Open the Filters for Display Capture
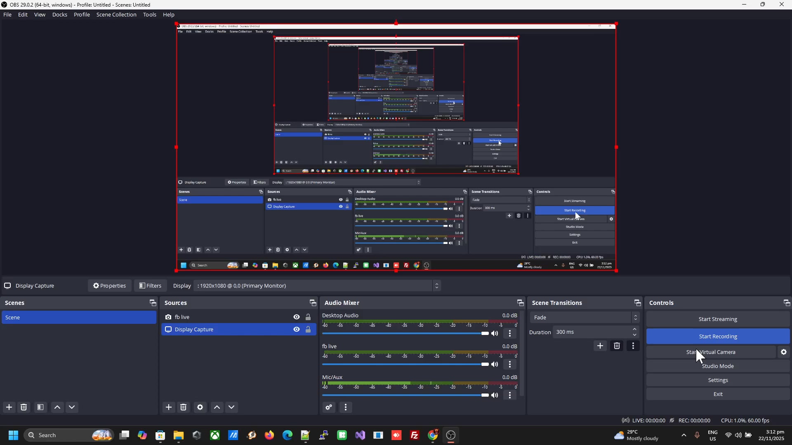The image size is (792, 445). [150, 286]
